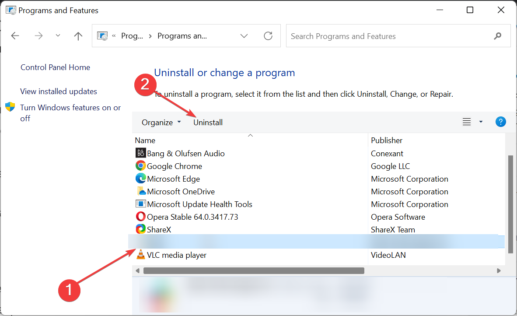Sort by the Publisher column header
Image resolution: width=517 pixels, height=316 pixels.
pos(387,140)
